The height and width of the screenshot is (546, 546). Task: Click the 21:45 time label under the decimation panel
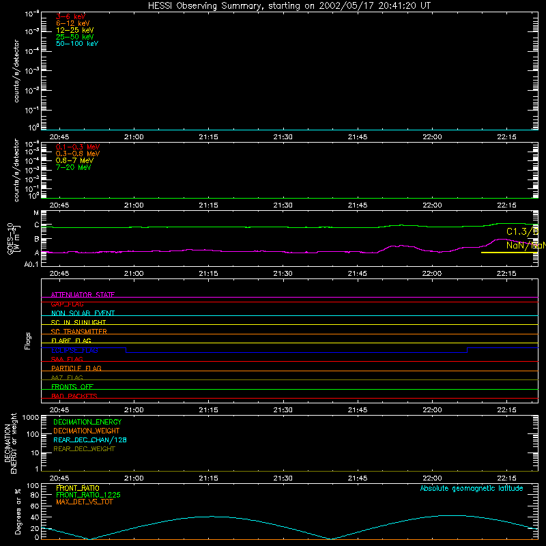(x=357, y=478)
